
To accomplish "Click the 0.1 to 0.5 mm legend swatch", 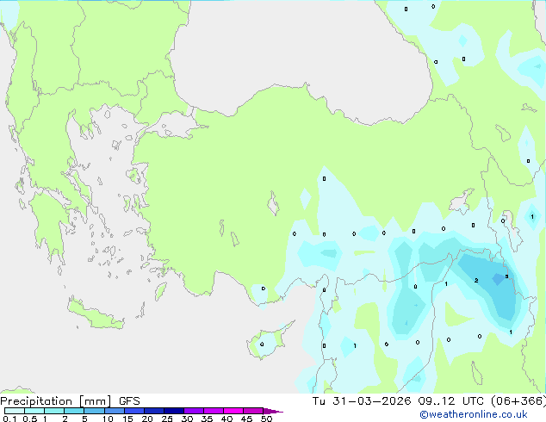I will (15, 411).
